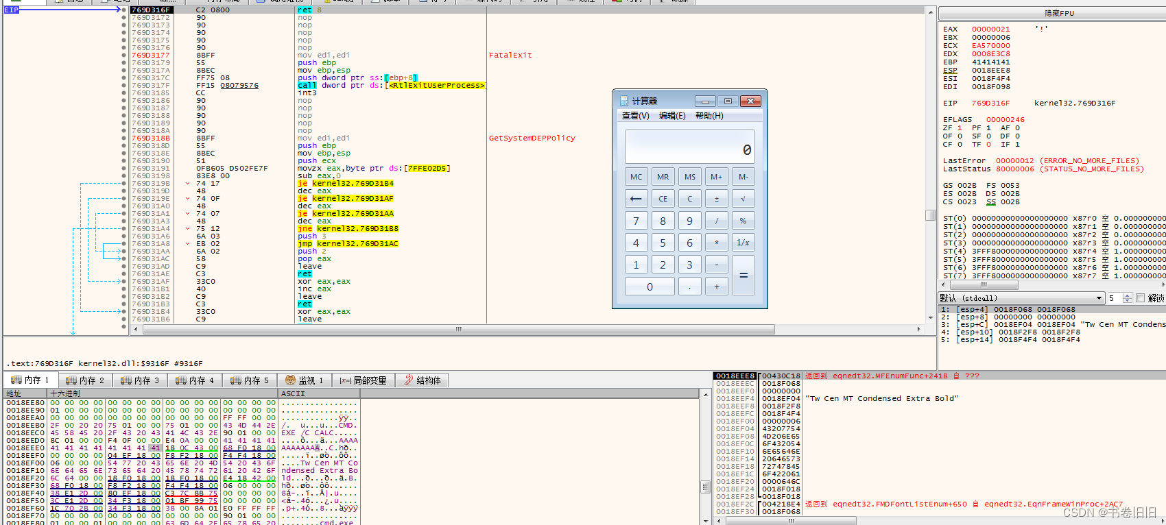
Task: Toggle breakpoint dot at address 769D317F
Action: (123, 85)
